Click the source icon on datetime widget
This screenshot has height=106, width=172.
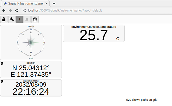pyautogui.click(x=2, y=81)
